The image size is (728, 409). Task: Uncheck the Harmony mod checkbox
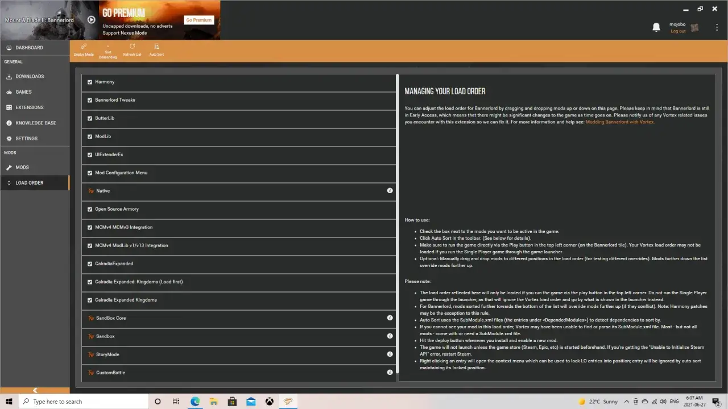click(90, 82)
